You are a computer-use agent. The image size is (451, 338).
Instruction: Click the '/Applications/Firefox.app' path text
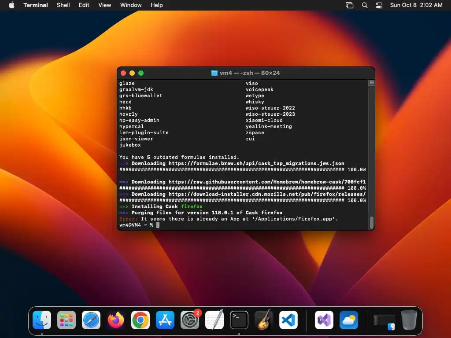tap(294, 219)
